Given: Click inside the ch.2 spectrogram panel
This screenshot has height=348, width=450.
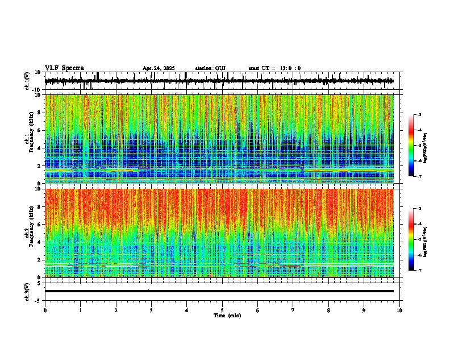Looking at the screenshot, I should [219, 233].
